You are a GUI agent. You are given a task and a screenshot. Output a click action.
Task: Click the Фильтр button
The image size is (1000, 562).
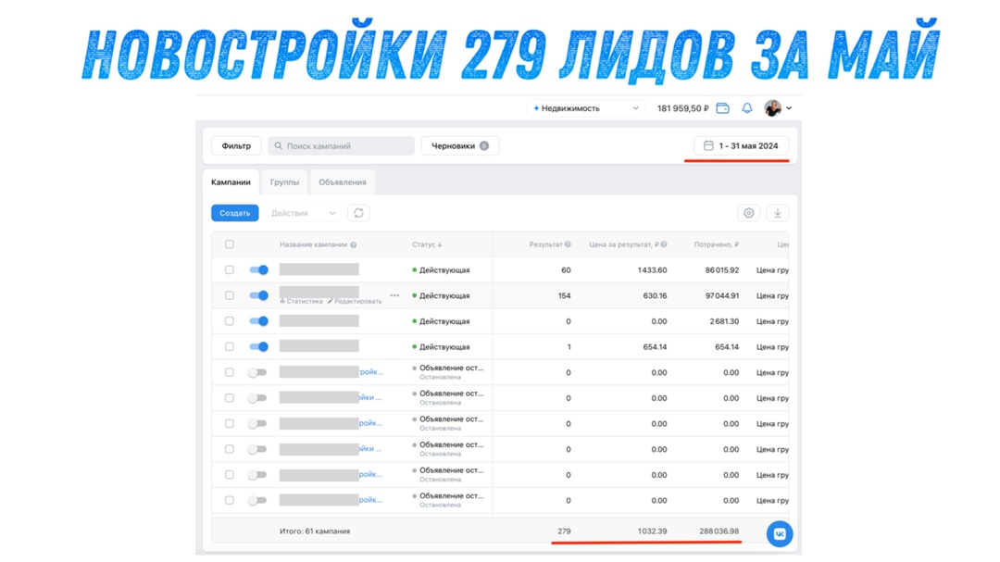(x=236, y=146)
